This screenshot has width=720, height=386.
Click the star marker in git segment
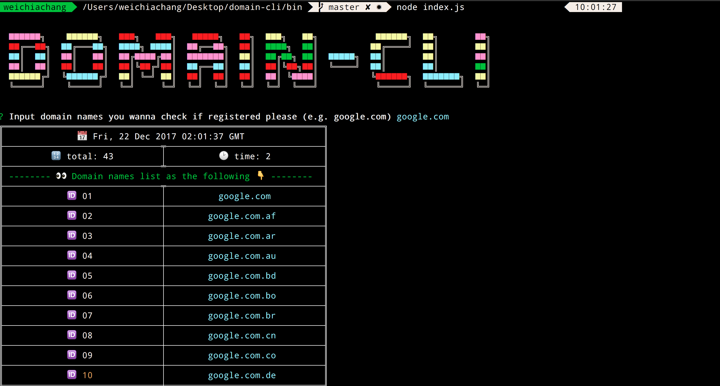point(379,7)
